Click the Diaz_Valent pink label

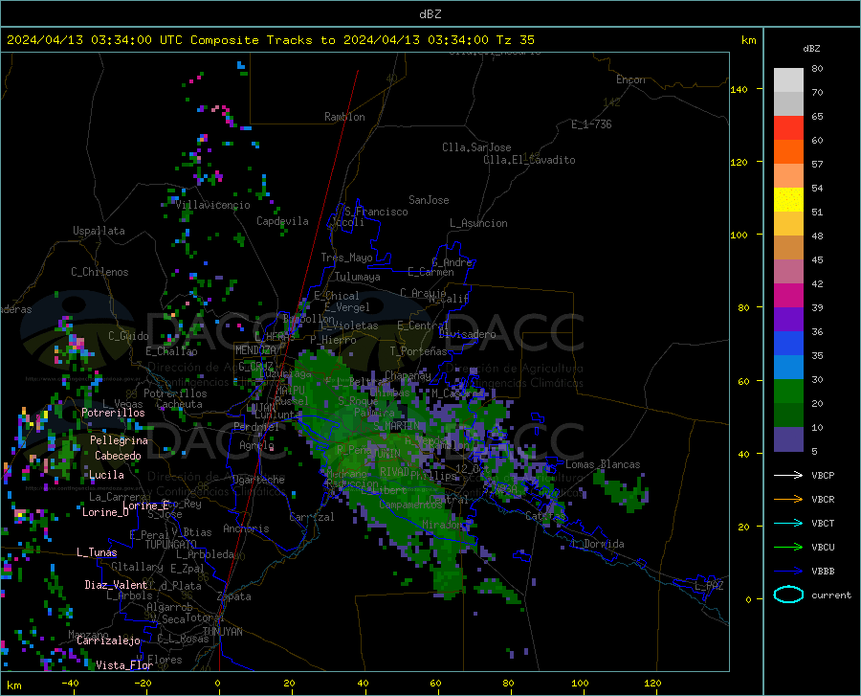click(116, 585)
